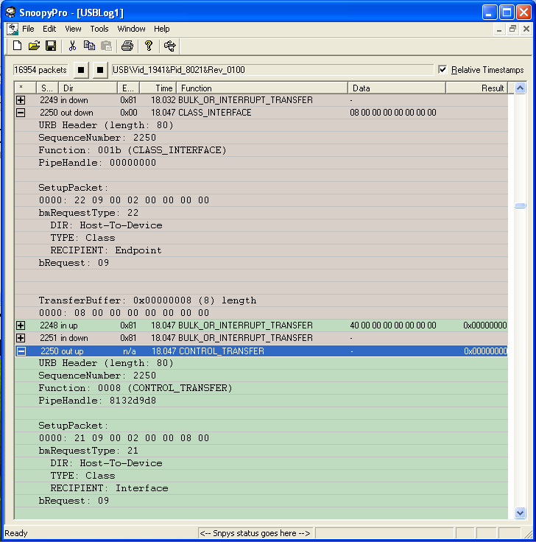Click 'PipeHandle: 8132d9d8' line
The image size is (536, 542).
[x=97, y=401]
